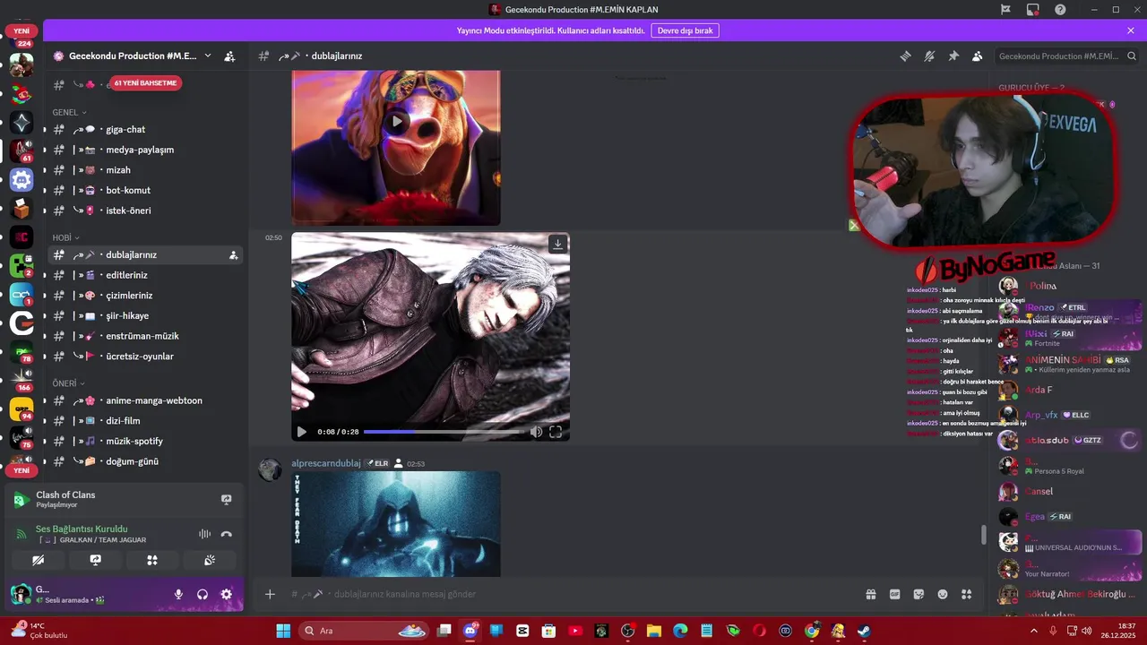Click the server search field

click(1066, 56)
